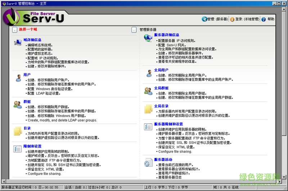288x191 pixels.
Task: Open the 限制和设置 domain link
Action: click(x=32, y=146)
